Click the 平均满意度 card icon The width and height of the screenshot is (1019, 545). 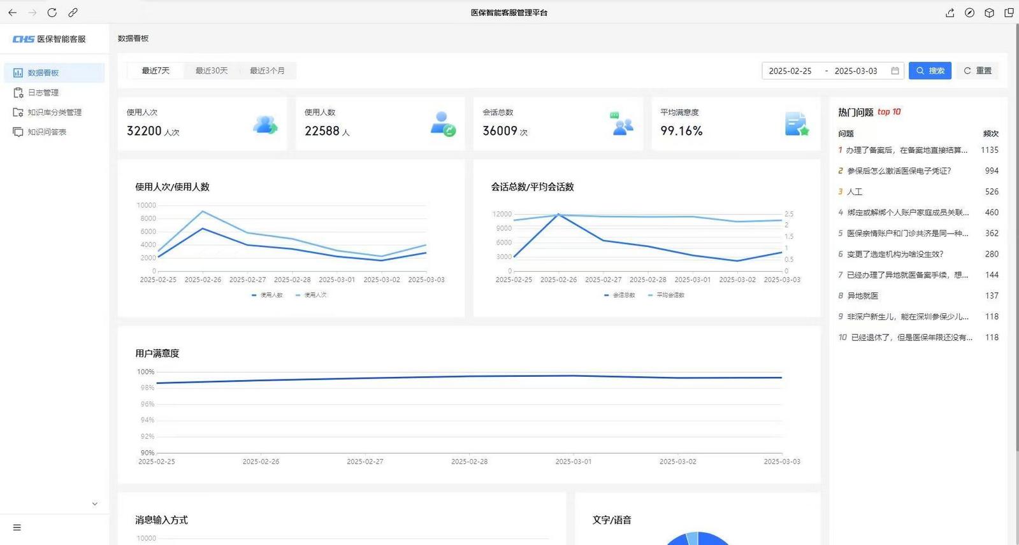pyautogui.click(x=797, y=124)
